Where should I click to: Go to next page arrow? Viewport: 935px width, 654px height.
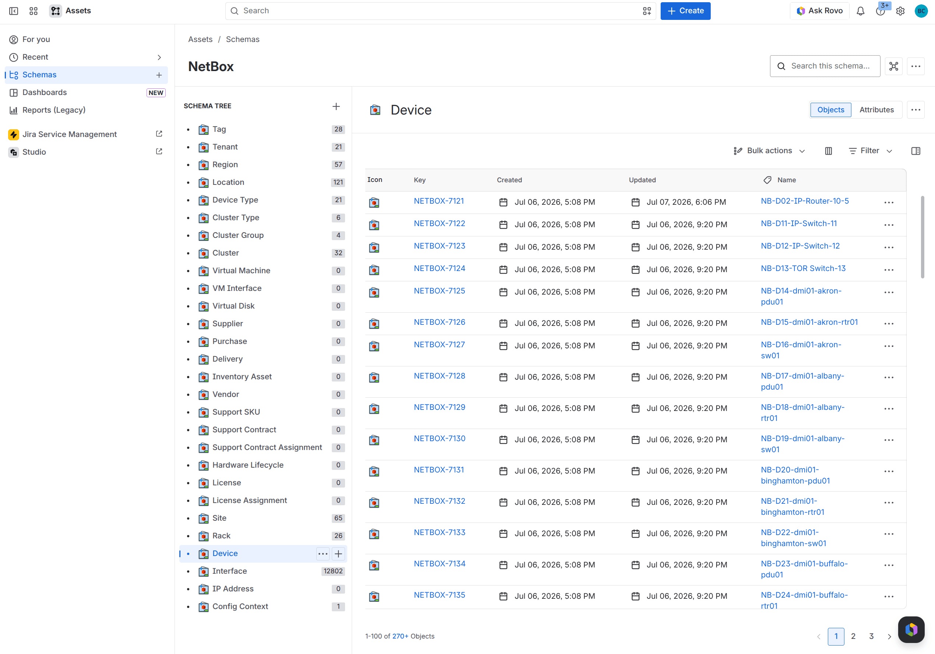click(889, 636)
